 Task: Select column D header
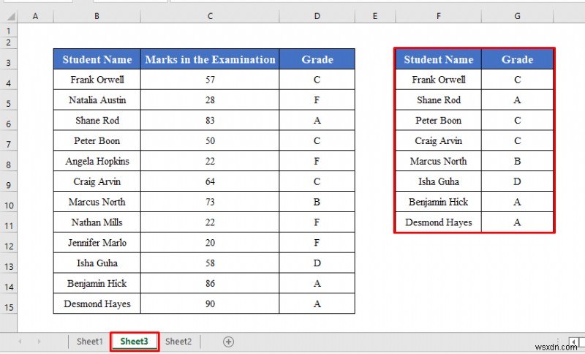pyautogui.click(x=317, y=16)
